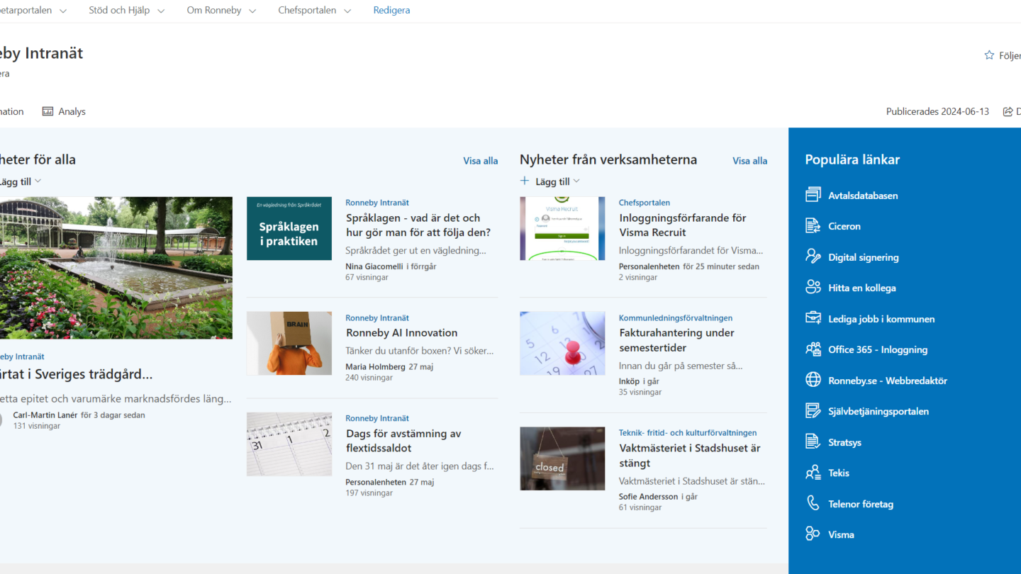The image size is (1021, 574).
Task: Open the calendar with red pin thumbnail
Action: coord(562,343)
